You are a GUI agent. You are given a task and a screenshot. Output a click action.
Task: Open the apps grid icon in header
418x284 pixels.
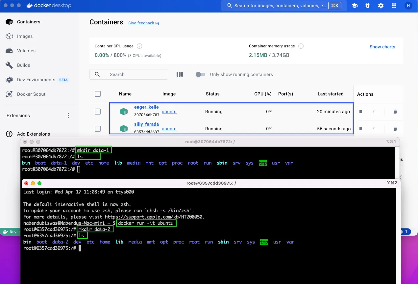pos(394,6)
